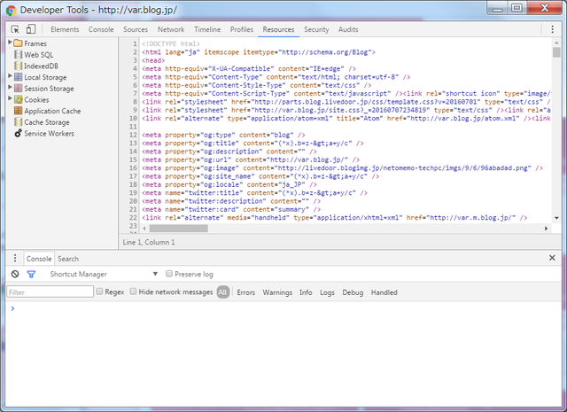Filter console by Logs
567x412 pixels.
coord(327,292)
